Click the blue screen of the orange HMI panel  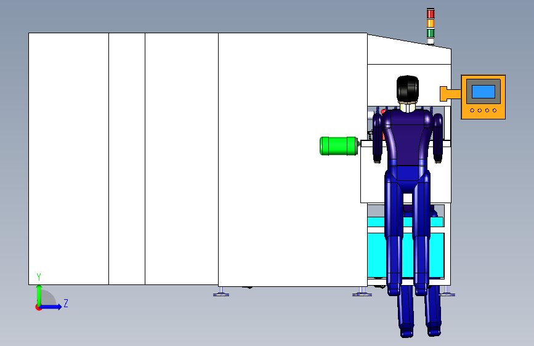point(483,92)
